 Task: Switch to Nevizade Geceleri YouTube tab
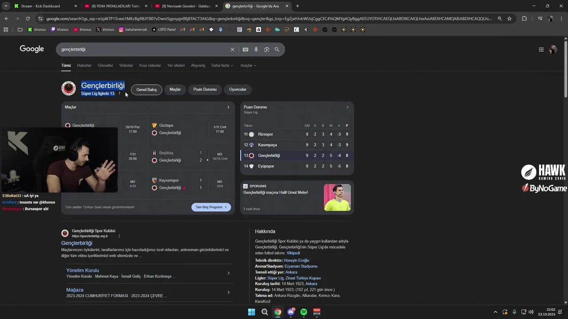click(x=185, y=6)
